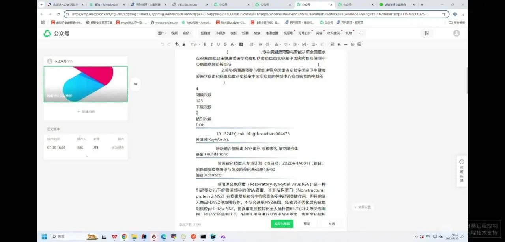Open the www.google.com bookmark
The height and width of the screenshot is (242, 505).
(164, 22)
